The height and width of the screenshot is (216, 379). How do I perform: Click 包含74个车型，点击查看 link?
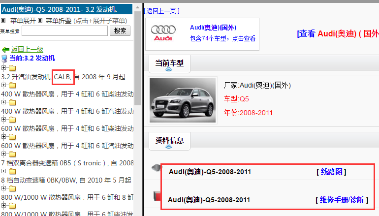222,38
